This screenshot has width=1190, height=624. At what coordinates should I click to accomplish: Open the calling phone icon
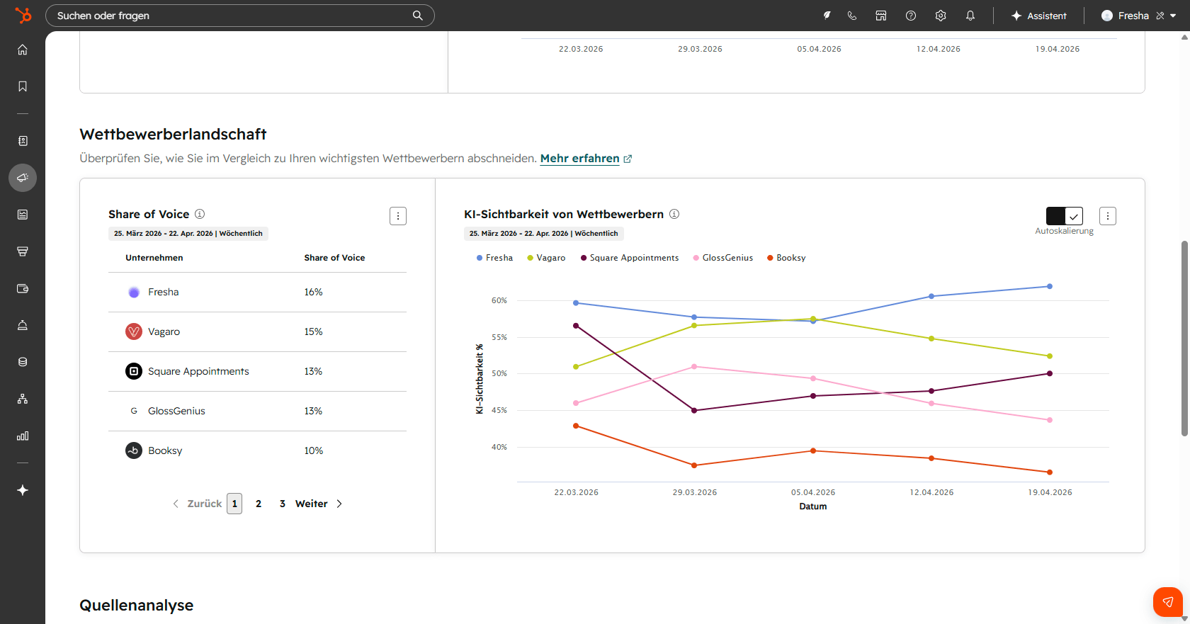click(852, 16)
